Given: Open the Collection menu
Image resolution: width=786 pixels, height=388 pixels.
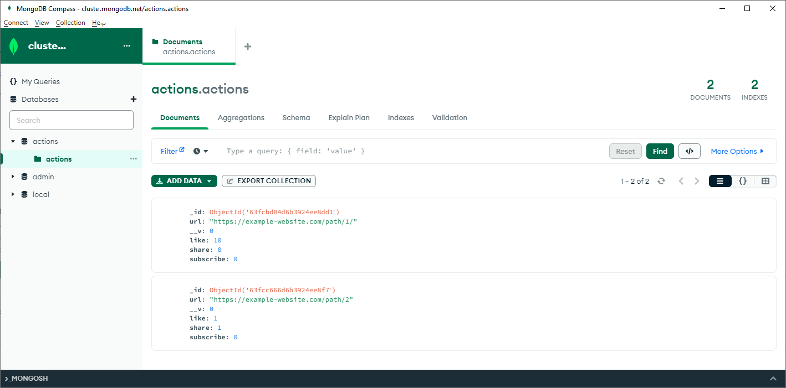Looking at the screenshot, I should [70, 23].
